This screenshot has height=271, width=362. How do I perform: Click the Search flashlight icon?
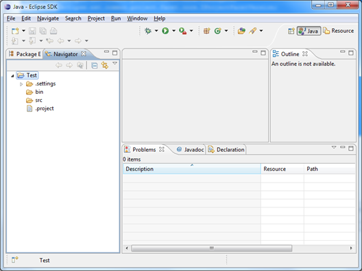click(x=253, y=31)
